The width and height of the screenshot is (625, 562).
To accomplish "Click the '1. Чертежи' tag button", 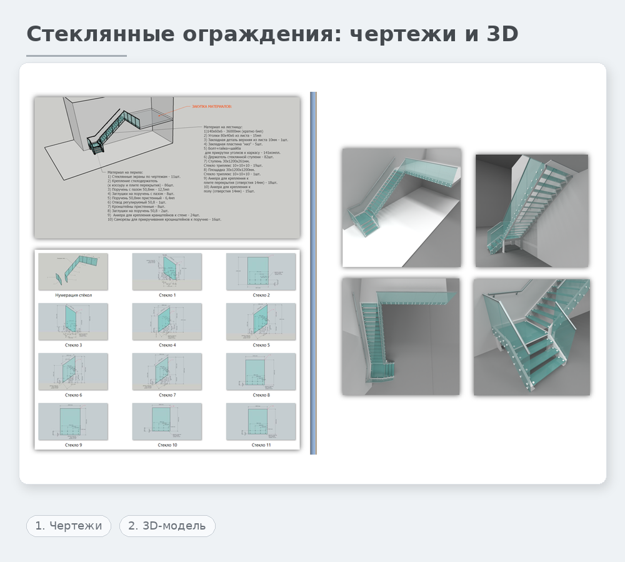I will (x=69, y=526).
